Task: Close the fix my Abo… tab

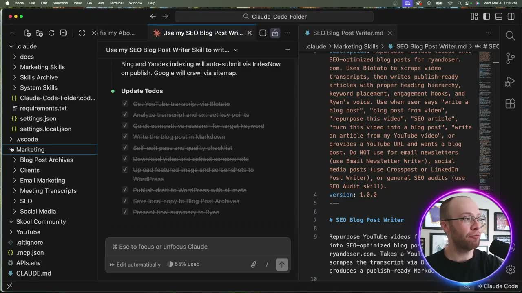Action: (x=94, y=33)
